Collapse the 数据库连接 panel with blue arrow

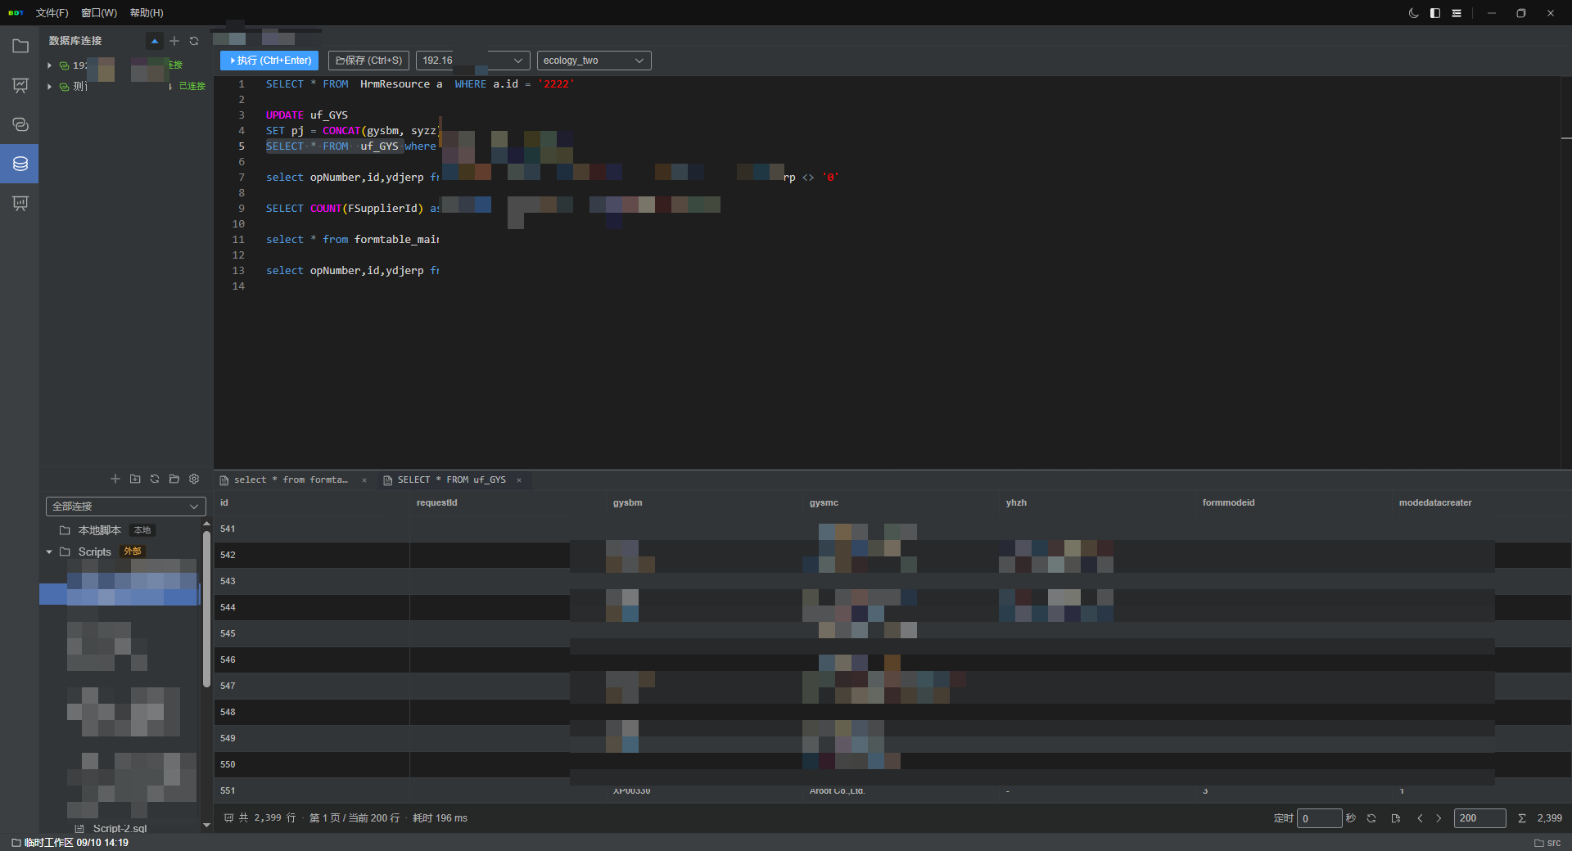[154, 41]
